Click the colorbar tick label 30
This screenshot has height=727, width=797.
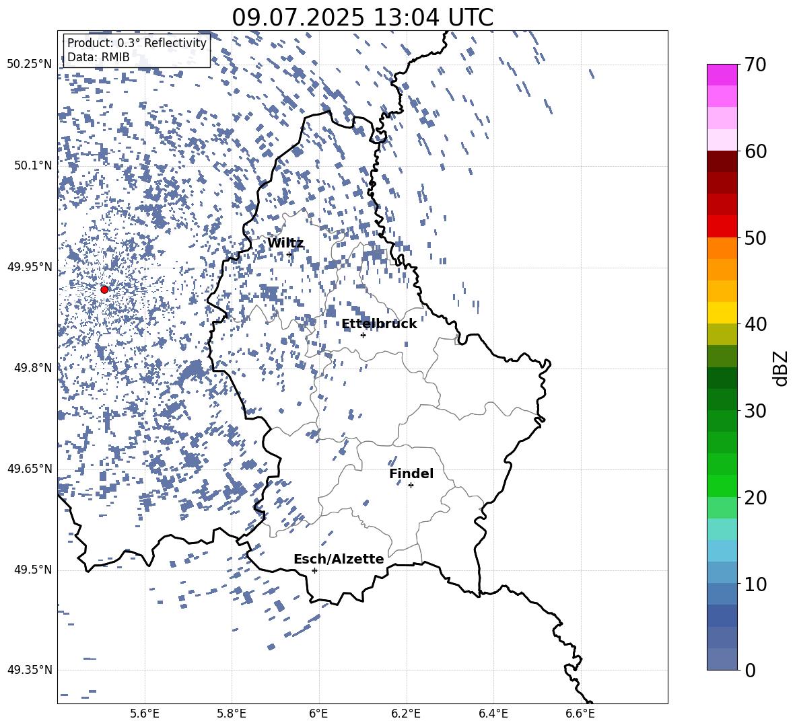point(756,411)
